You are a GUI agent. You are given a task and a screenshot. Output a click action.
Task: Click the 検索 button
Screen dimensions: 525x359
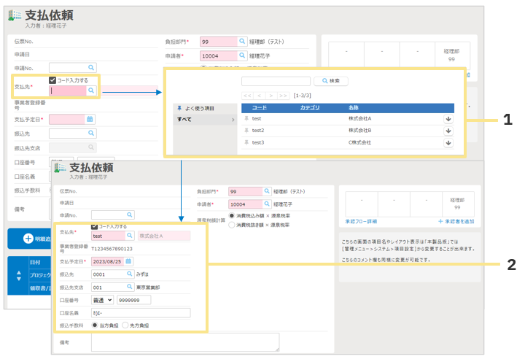pos(330,81)
